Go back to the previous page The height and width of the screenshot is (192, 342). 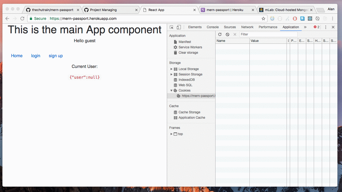click(7, 19)
